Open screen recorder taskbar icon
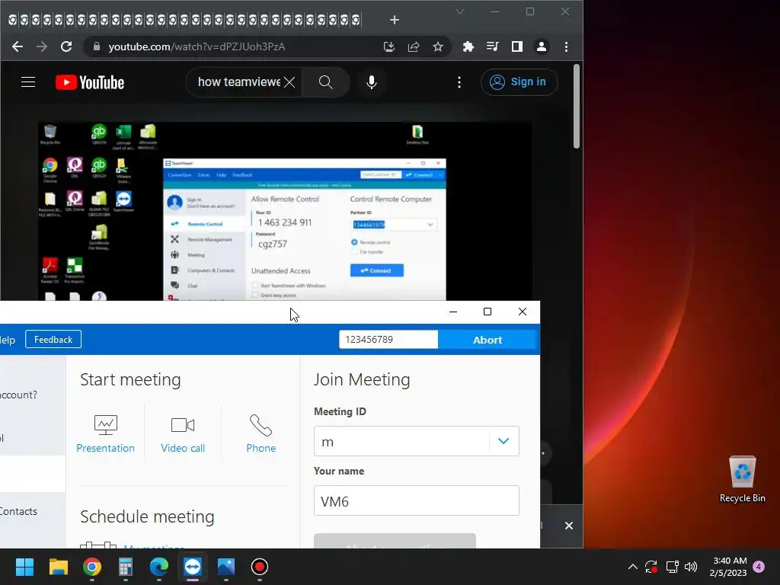The image size is (780, 585). (259, 567)
